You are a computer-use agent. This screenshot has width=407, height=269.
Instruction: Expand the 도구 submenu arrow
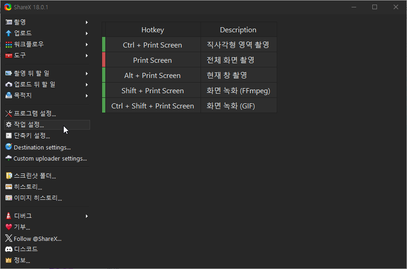point(87,55)
